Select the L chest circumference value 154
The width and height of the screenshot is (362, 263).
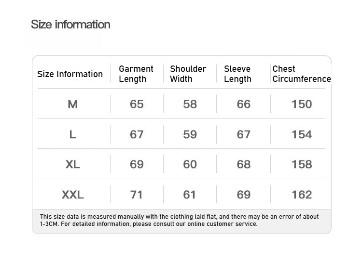pyautogui.click(x=302, y=134)
